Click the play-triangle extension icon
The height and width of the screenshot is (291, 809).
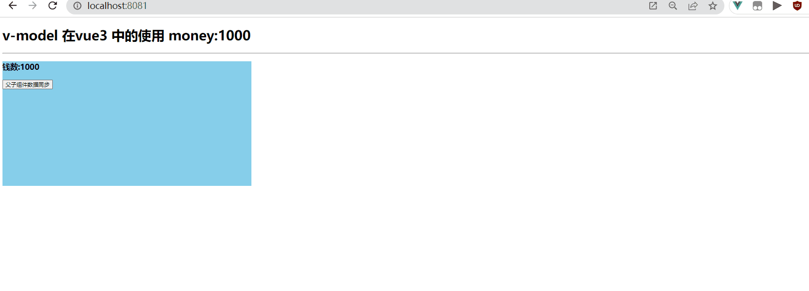[x=777, y=6]
